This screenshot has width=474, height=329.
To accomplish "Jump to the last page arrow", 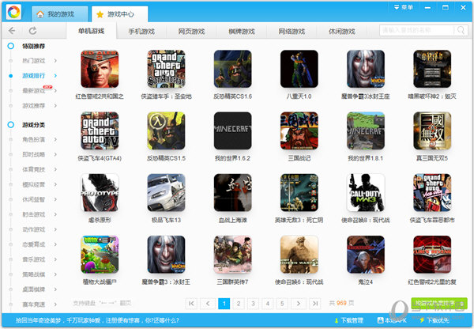I will 315,303.
